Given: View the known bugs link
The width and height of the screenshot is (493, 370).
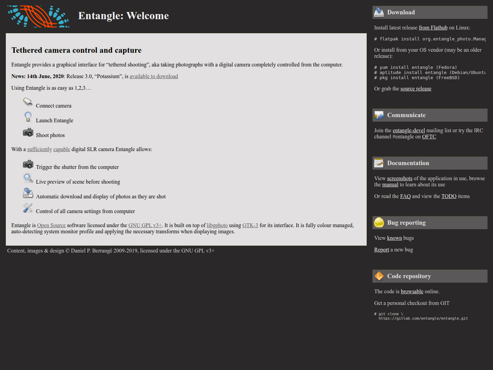Looking at the screenshot, I should click(x=394, y=238).
